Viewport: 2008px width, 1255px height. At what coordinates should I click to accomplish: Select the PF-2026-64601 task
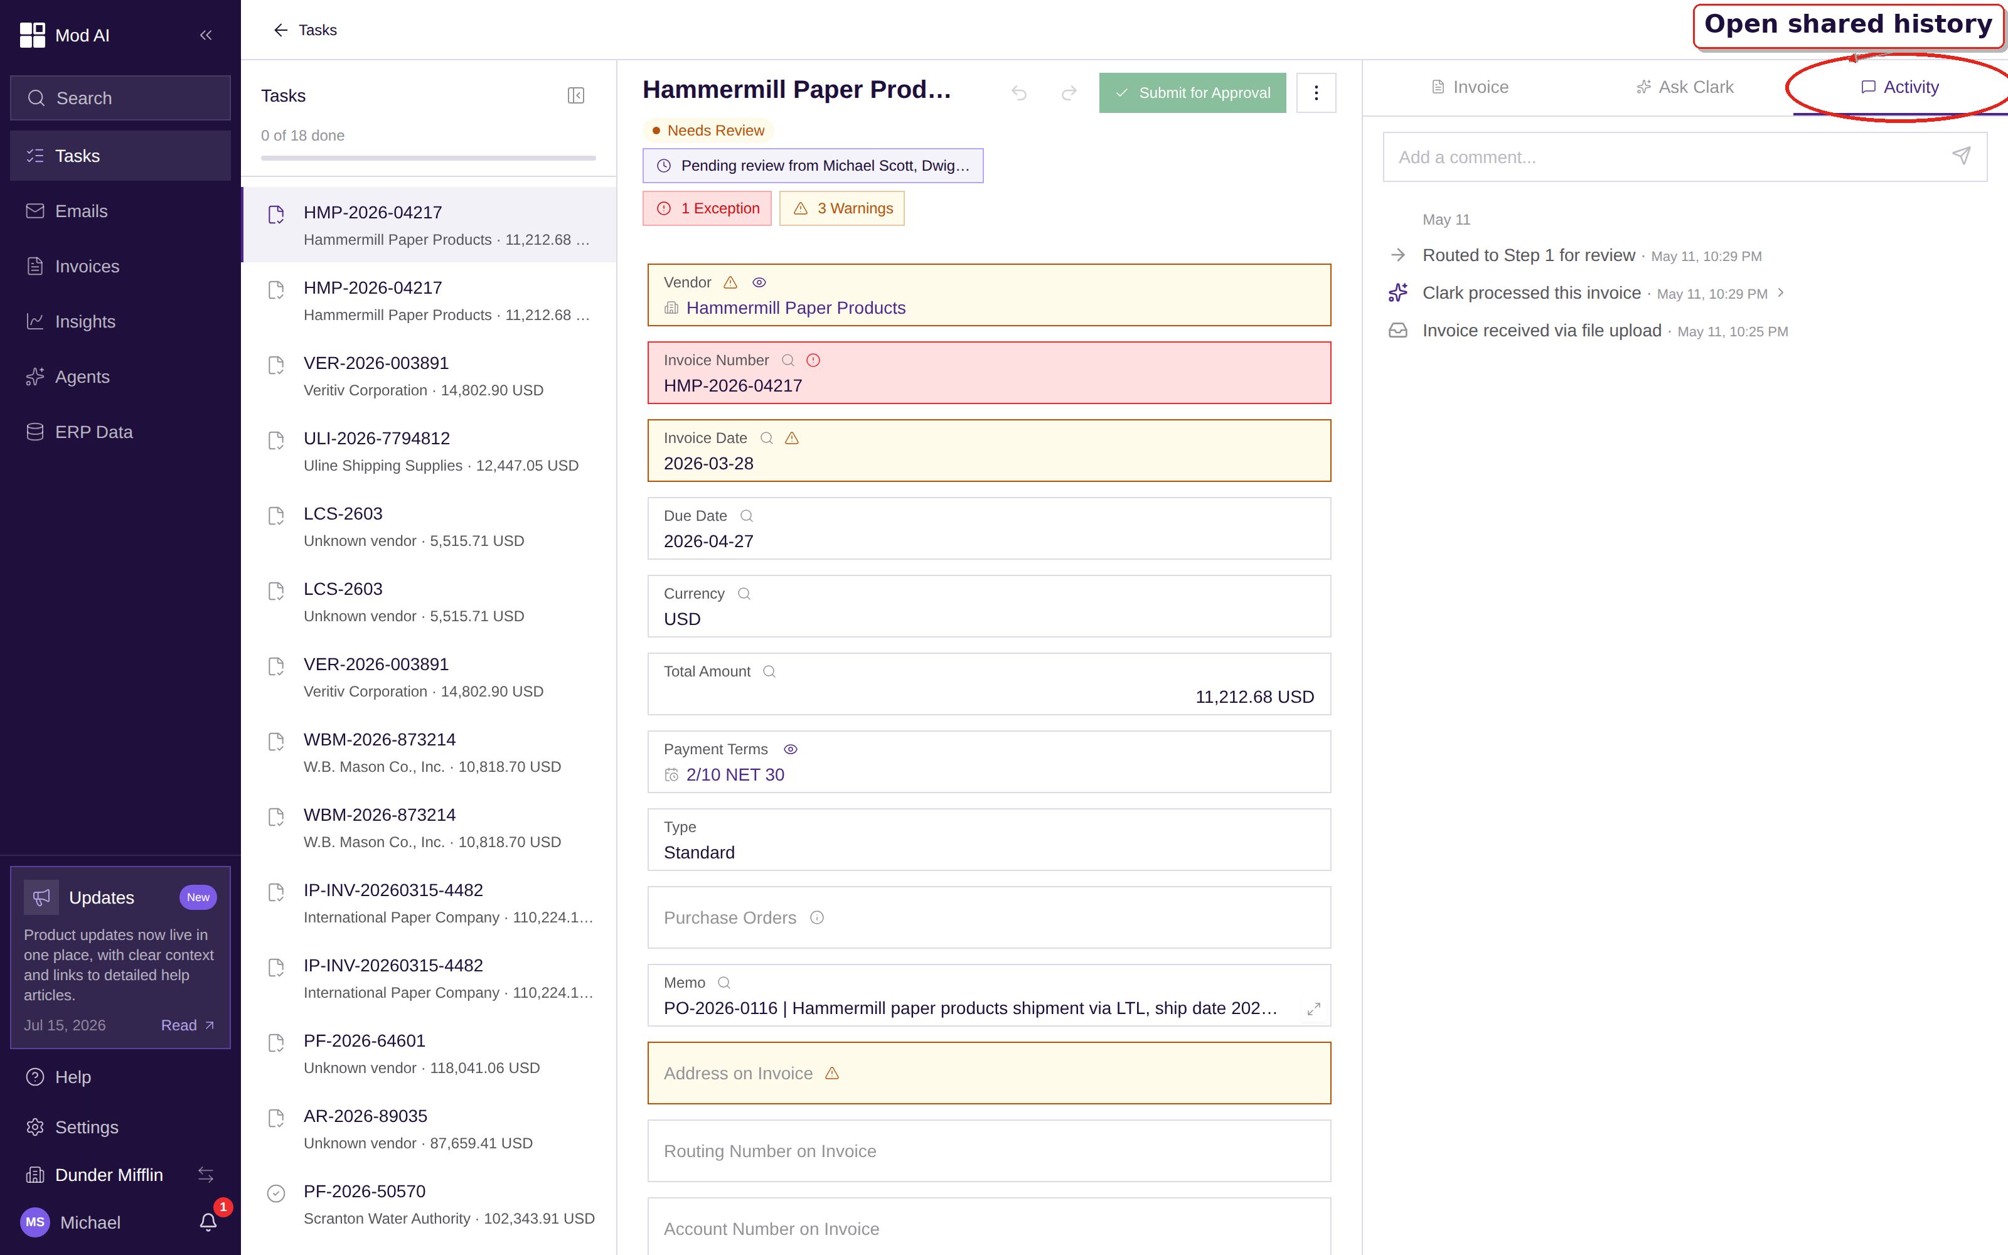[x=429, y=1054]
